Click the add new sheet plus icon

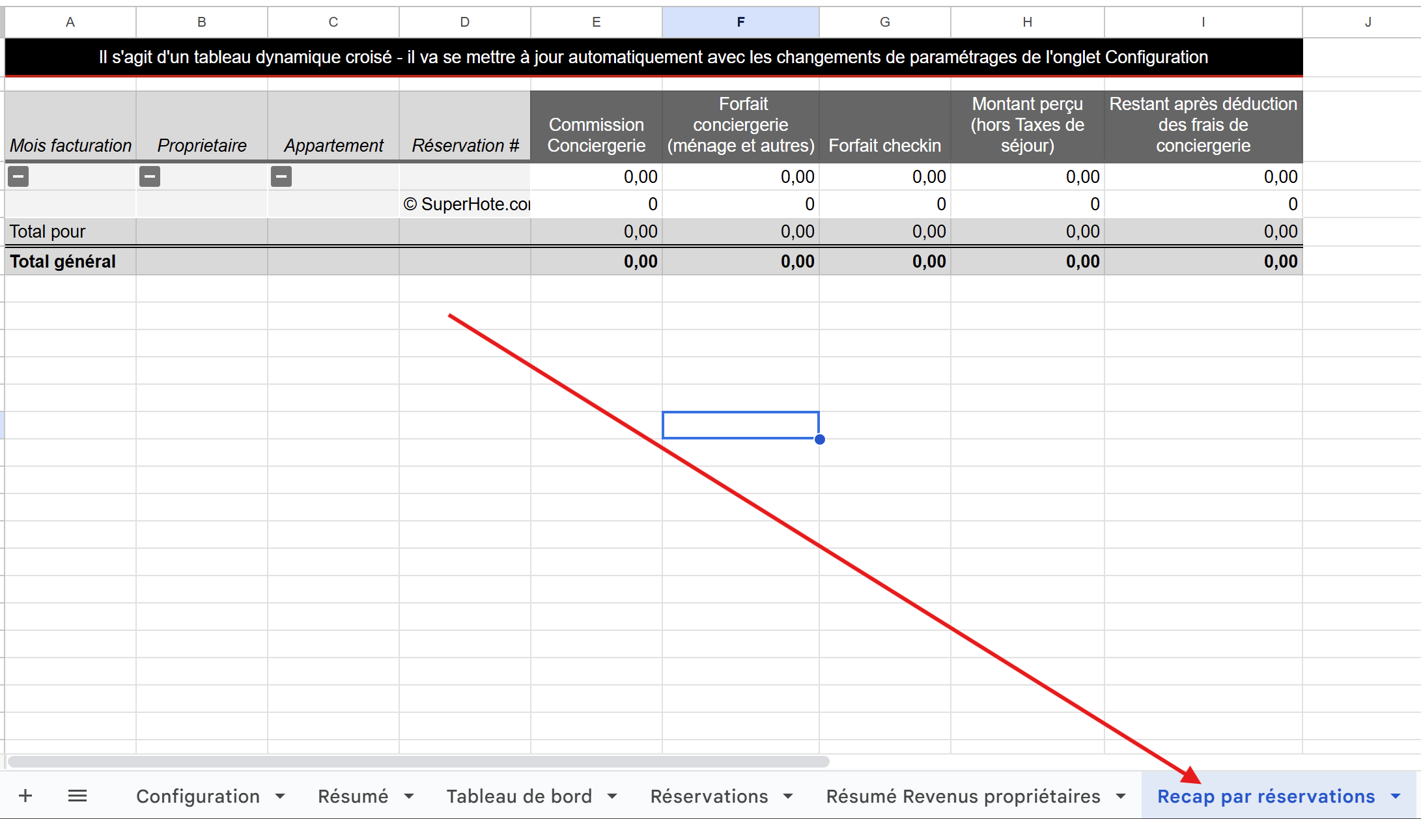(x=25, y=796)
